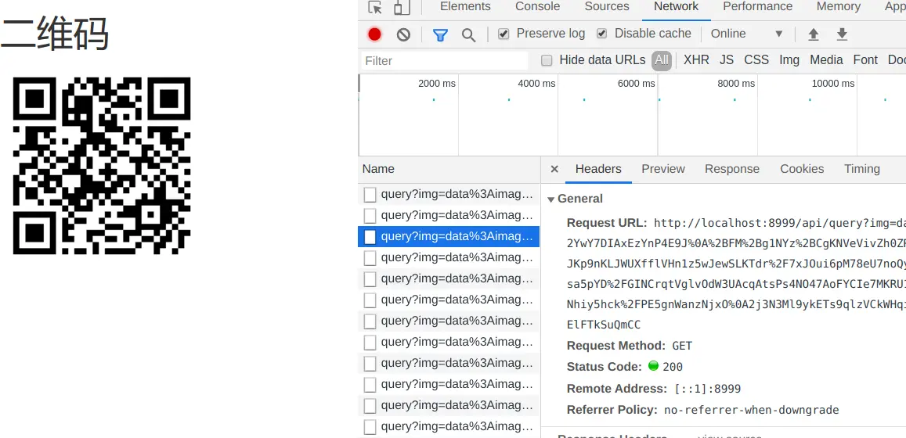Filter requests by Font type

[865, 60]
